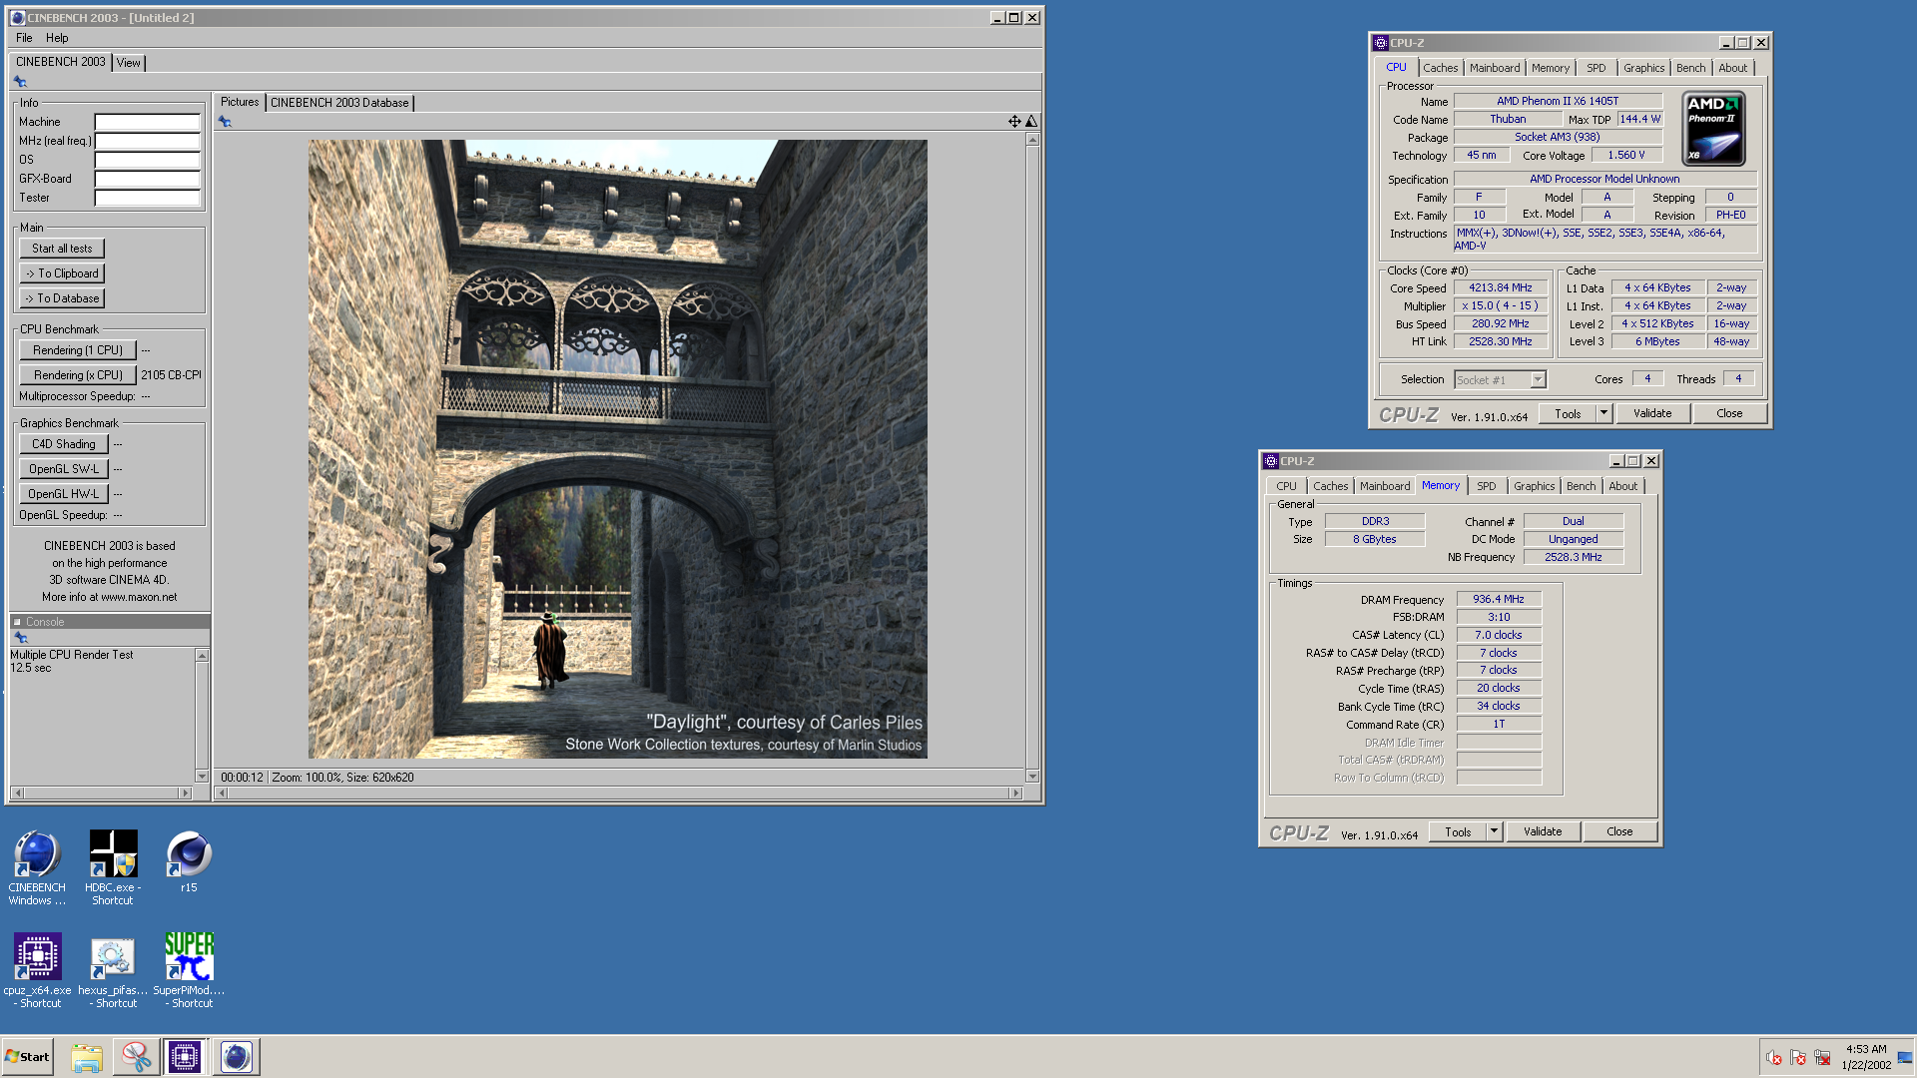This screenshot has width=1917, height=1078.
Task: Click the CPU-Z taskbar icon
Action: [185, 1057]
